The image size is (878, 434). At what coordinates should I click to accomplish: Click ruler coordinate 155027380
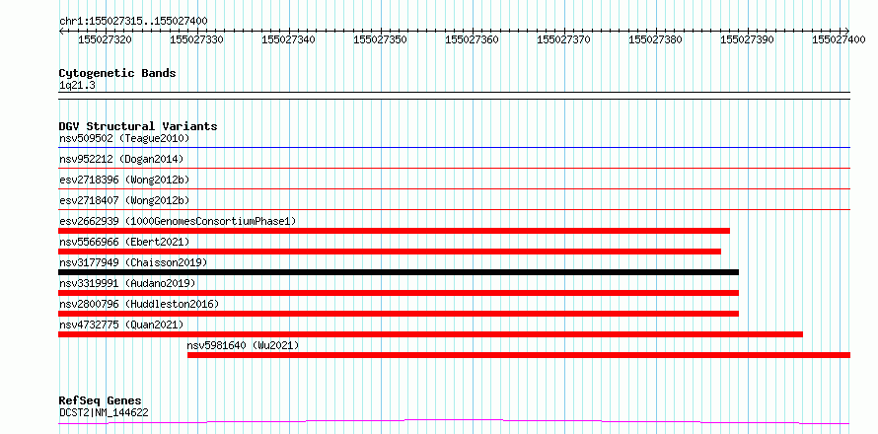coord(656,39)
